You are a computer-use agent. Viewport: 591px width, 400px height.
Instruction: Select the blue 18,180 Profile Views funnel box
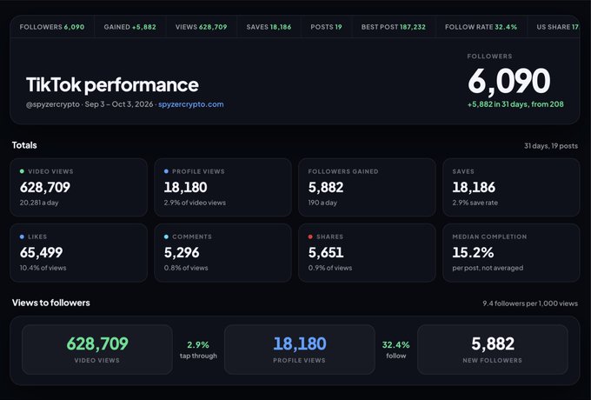pyautogui.click(x=300, y=350)
